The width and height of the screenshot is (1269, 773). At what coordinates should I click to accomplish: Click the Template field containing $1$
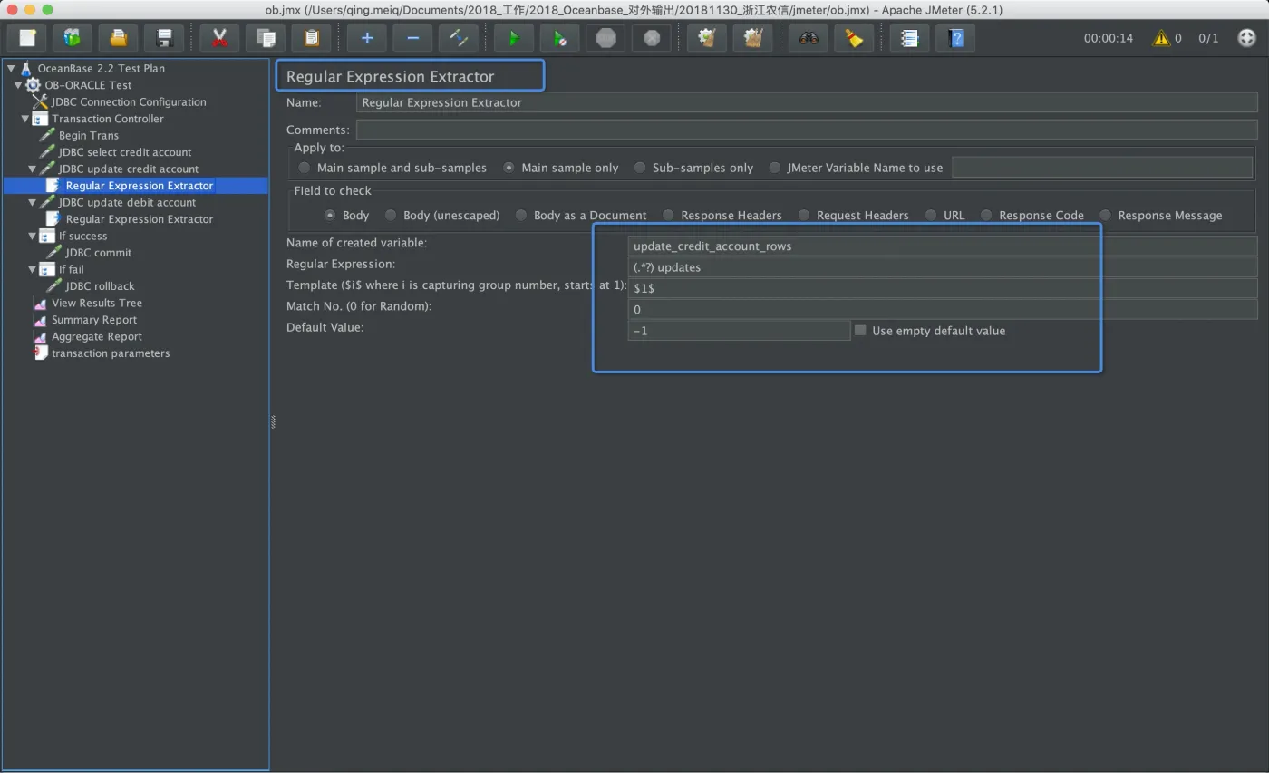pos(943,288)
